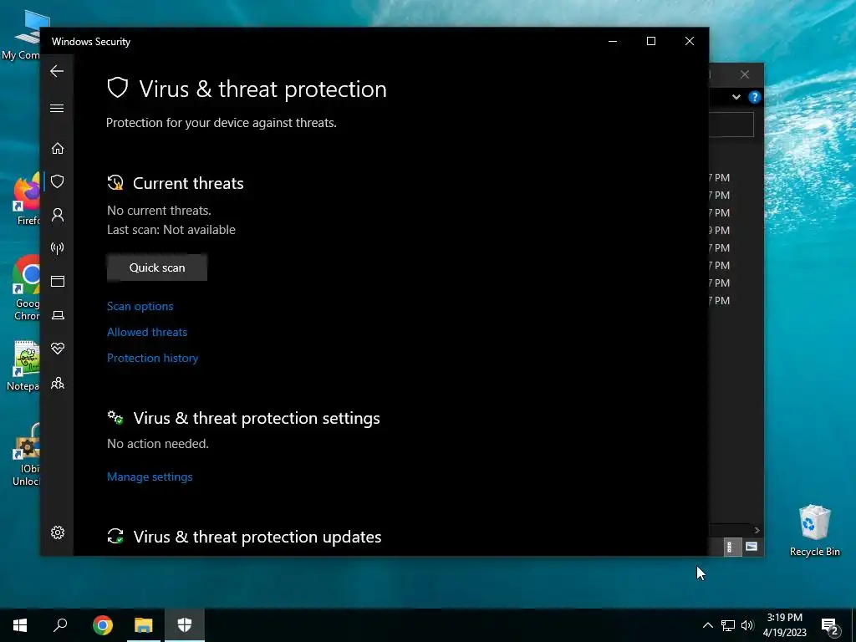Open taskbar Search magnifier
The image size is (856, 642).
[x=60, y=625]
